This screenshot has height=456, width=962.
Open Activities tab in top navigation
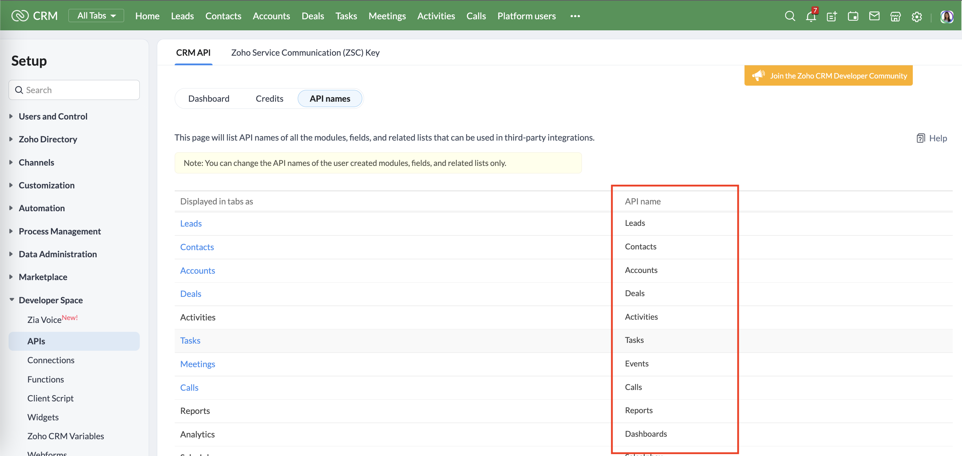point(436,16)
